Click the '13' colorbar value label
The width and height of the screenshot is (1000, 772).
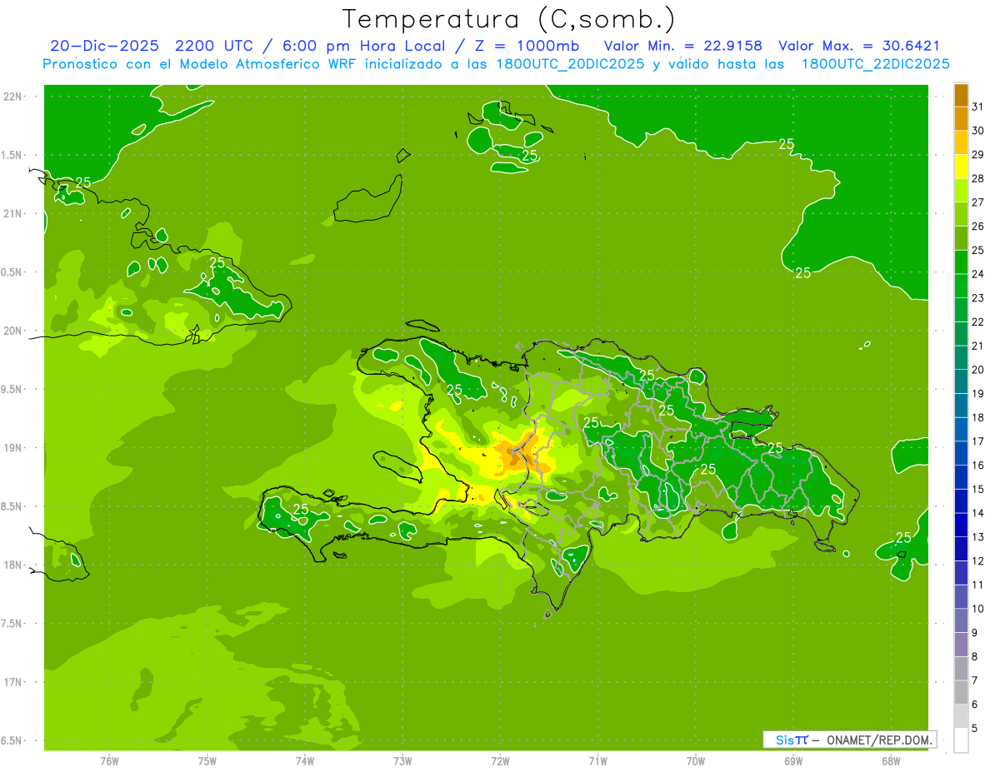(978, 537)
